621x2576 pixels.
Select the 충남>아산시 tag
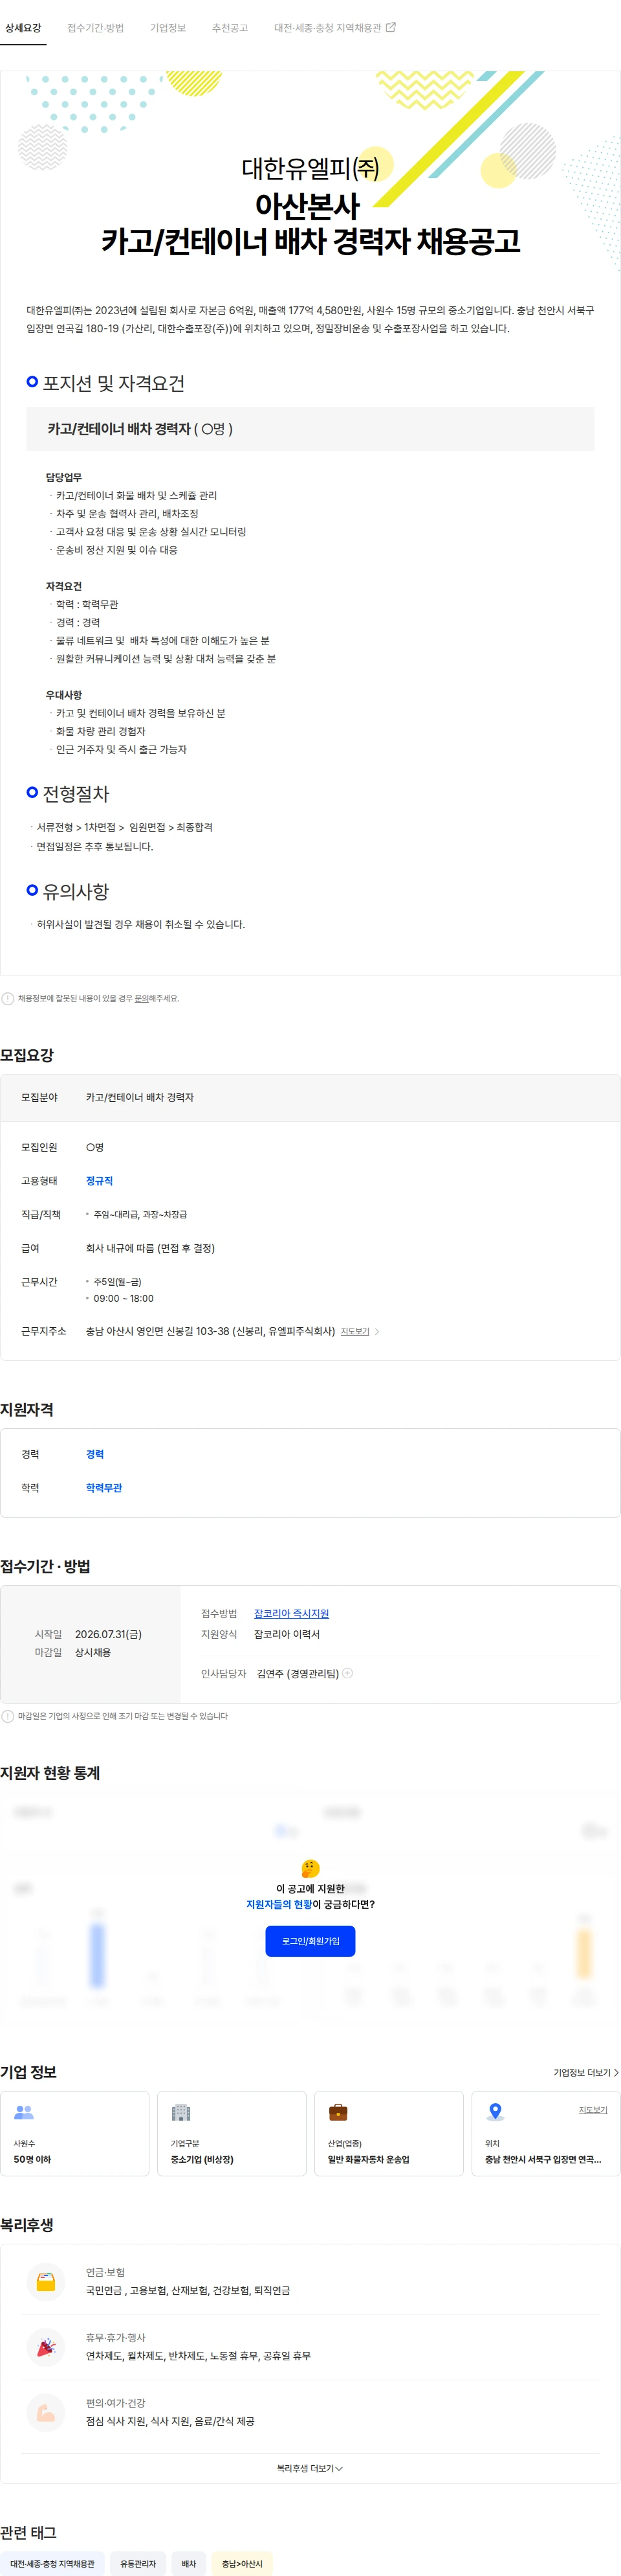coord(242,2563)
